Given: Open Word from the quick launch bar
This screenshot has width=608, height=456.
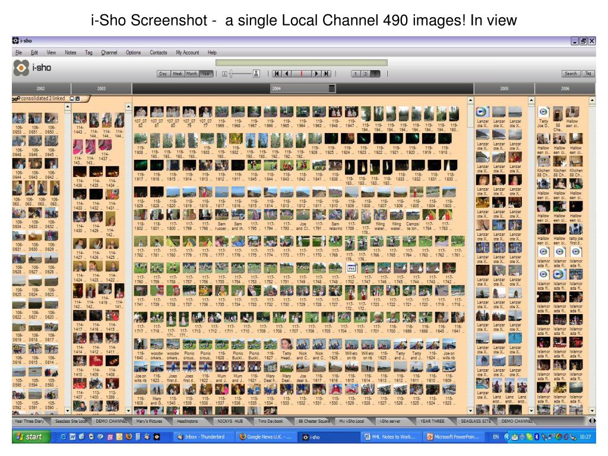Looking at the screenshot, I should (72, 437).
